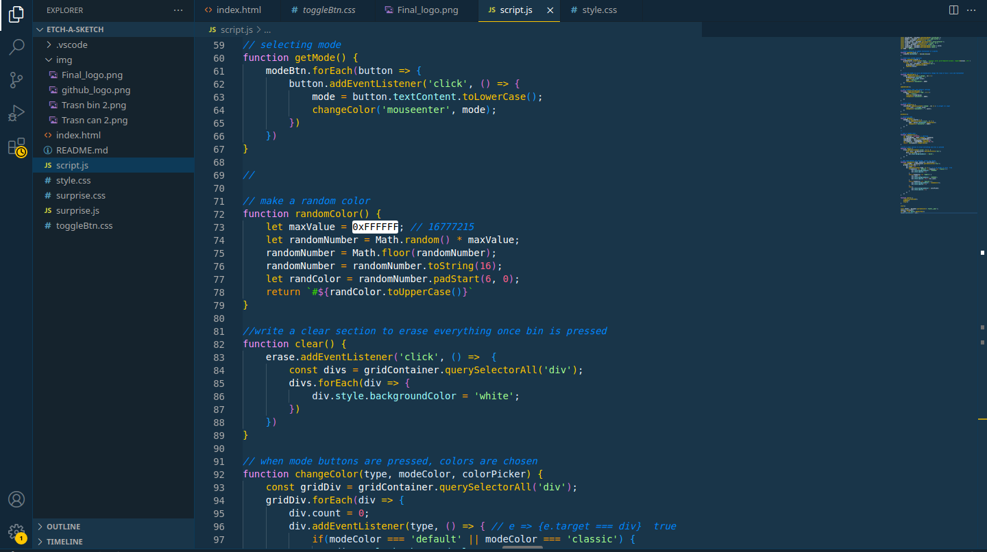Open index.html from the Explorer tree
This screenshot has width=987, height=552.
(114, 135)
